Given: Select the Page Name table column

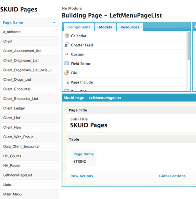Looking at the screenshot, I should [84, 157].
